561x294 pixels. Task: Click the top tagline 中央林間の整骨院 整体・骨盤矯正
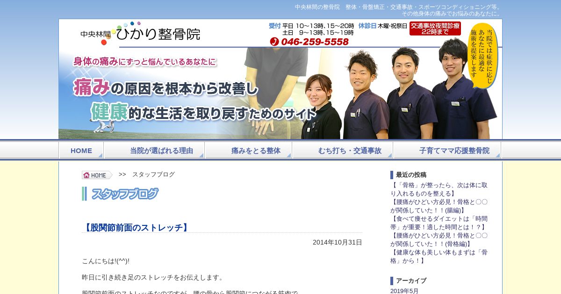pos(398,7)
